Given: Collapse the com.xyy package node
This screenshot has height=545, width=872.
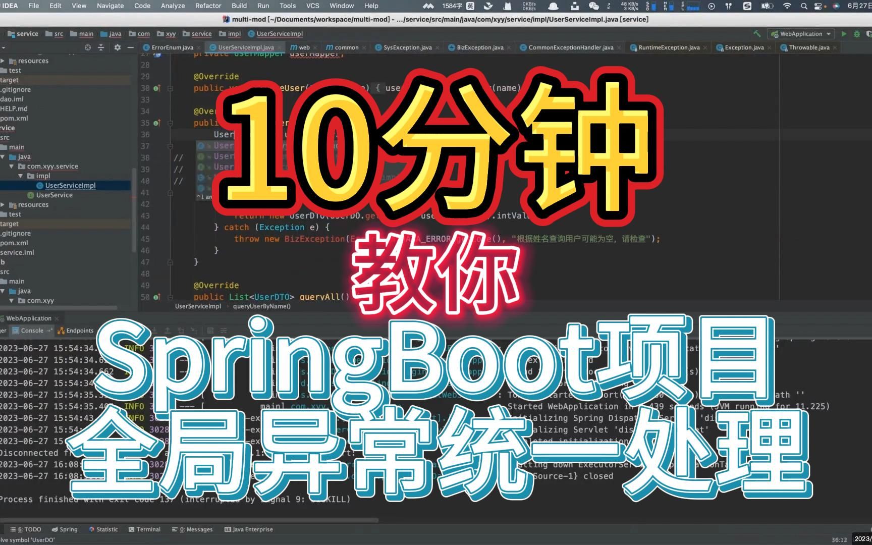Looking at the screenshot, I should [12, 300].
